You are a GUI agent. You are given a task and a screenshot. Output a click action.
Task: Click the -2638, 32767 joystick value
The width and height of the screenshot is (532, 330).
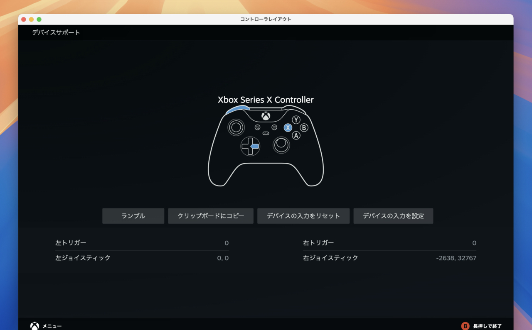pyautogui.click(x=456, y=258)
